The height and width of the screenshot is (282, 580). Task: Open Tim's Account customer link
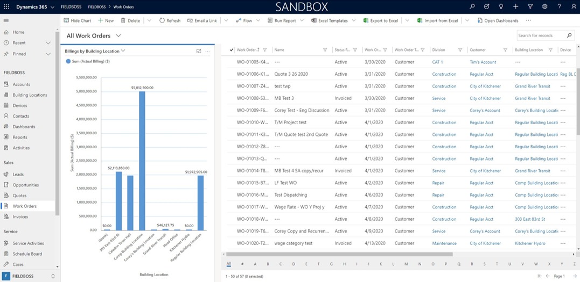pos(483,62)
